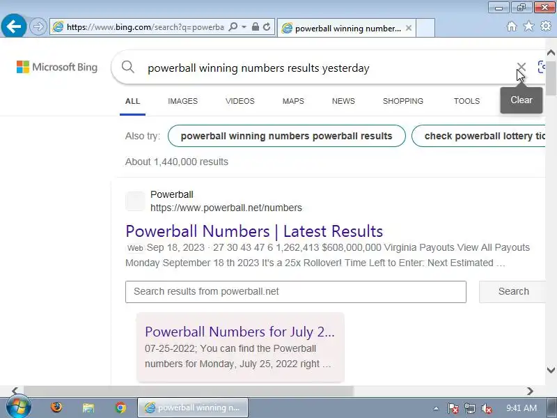Try 'check powerball lottery' suggestion chip
Screen dimensions: 557x418
click(478, 136)
